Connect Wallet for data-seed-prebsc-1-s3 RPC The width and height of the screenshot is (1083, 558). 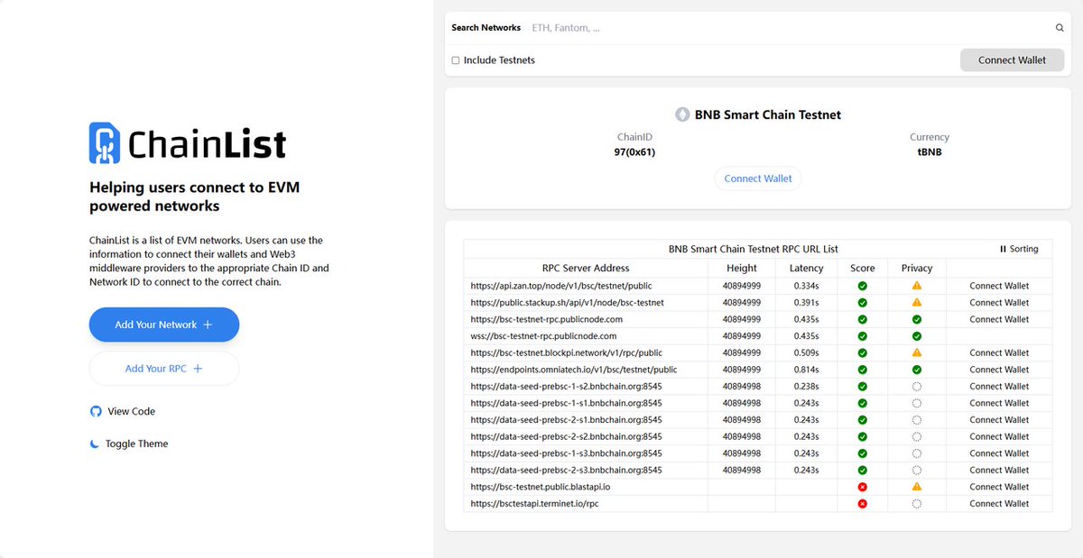coord(999,453)
